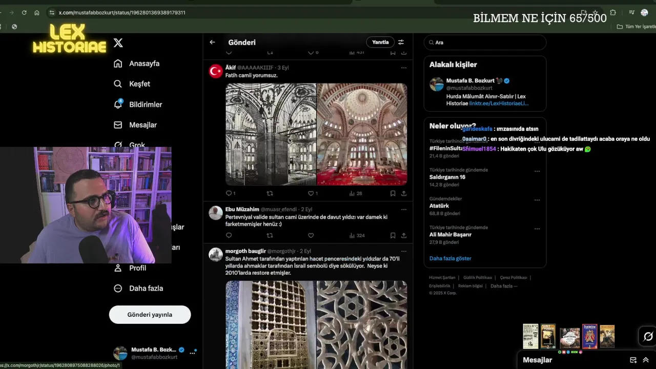The height and width of the screenshot is (369, 656).
Task: Open the Atatürk trending topic
Action: (x=439, y=206)
